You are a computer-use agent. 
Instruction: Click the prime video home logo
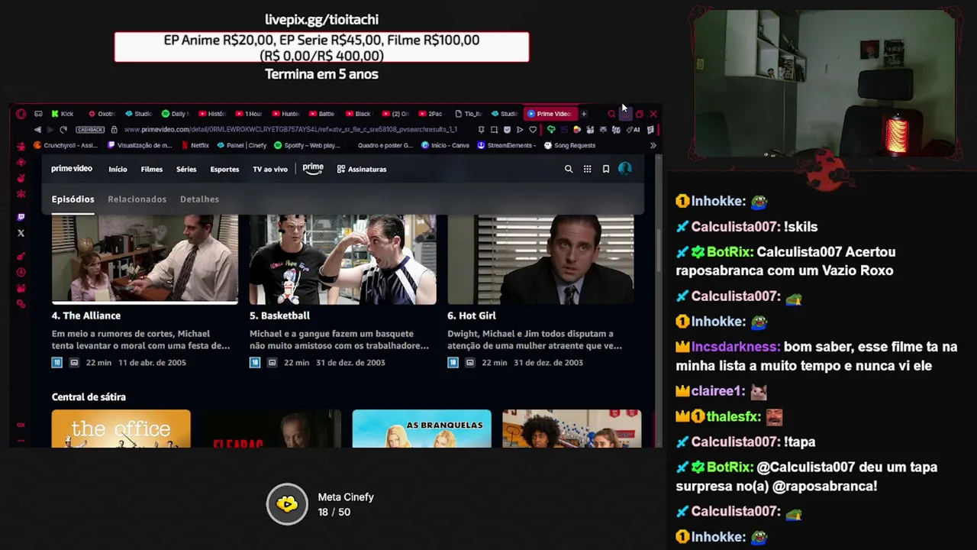pos(72,169)
